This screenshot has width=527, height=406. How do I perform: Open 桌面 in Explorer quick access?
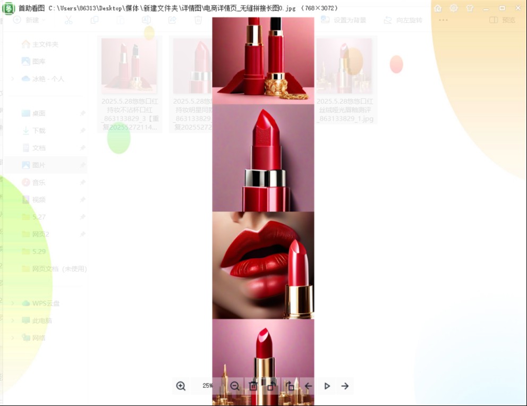[x=33, y=113]
